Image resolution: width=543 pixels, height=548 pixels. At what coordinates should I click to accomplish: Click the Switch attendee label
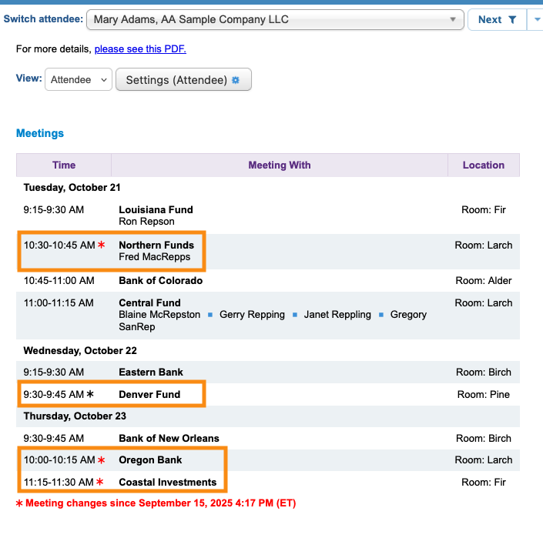point(43,19)
